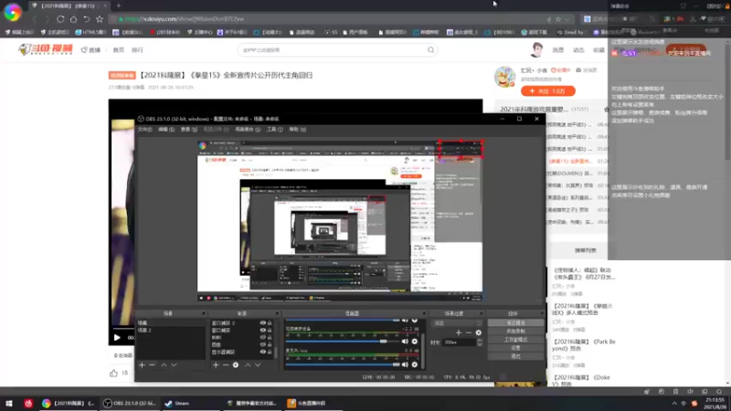731x411 pixels.
Task: Pop out the Scene Transitions dock panel
Action: (x=482, y=313)
